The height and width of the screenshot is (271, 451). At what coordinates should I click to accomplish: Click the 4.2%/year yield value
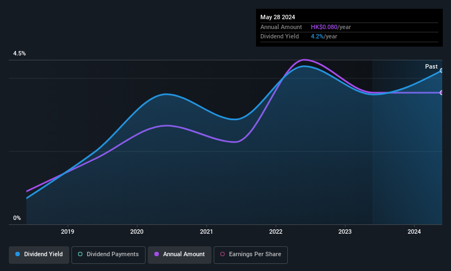324,37
